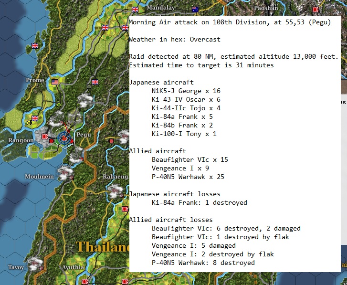This screenshot has height=285, width=347.
Task: Click the cloud-covered base at Tavoy
Action: tap(35, 264)
